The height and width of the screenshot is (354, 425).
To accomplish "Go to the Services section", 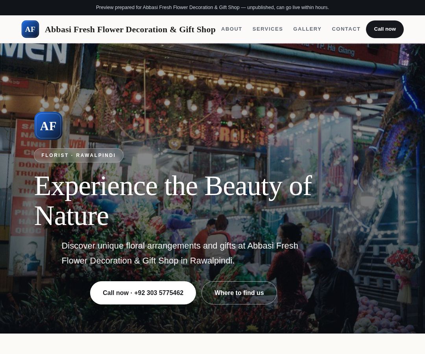I will pos(268,29).
